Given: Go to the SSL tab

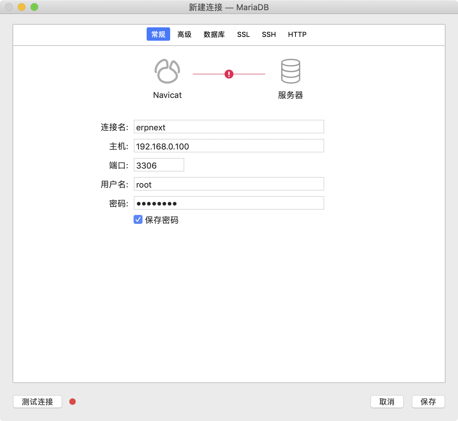Looking at the screenshot, I should tap(244, 34).
